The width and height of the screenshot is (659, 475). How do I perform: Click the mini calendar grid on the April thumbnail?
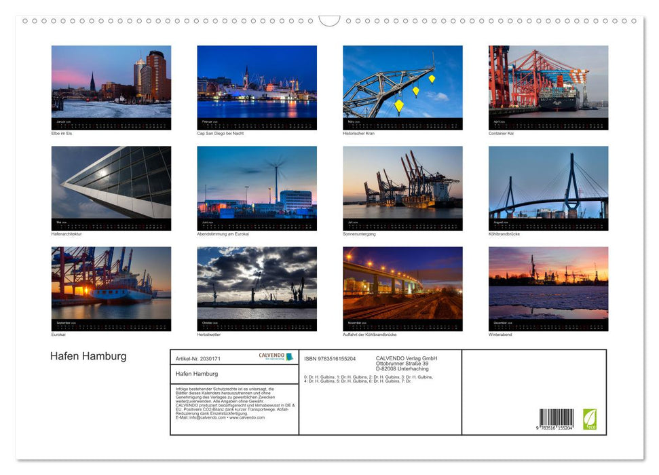548,124
